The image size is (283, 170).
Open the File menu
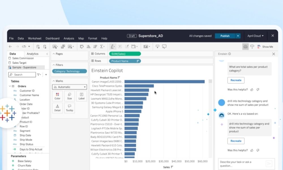tap(11, 38)
